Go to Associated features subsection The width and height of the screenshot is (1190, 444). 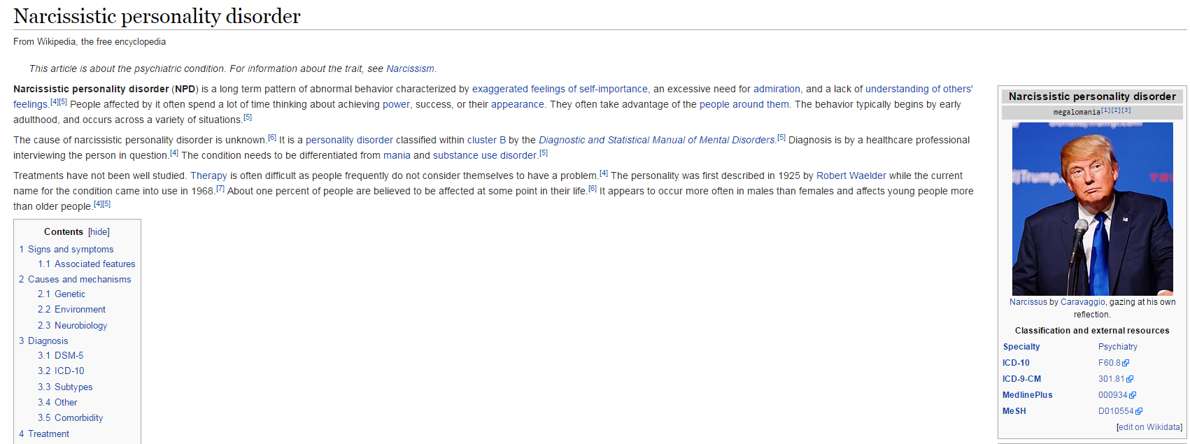click(87, 264)
